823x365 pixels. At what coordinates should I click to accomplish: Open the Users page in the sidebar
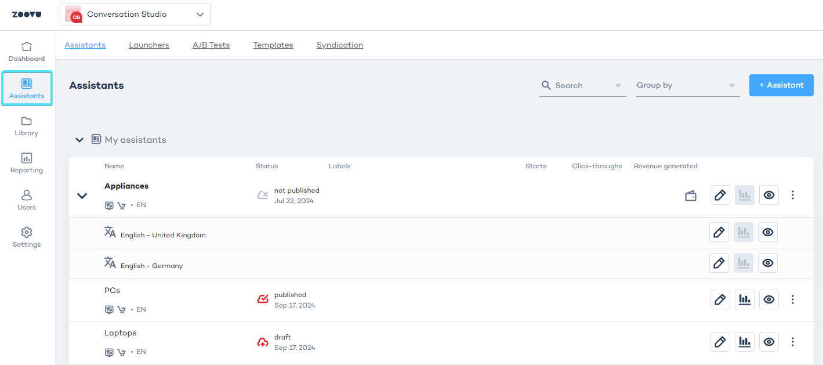tap(27, 200)
